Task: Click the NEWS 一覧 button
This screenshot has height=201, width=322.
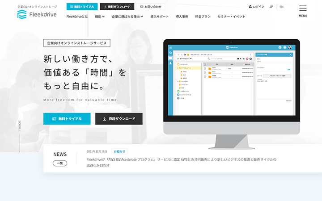Action: click(60, 163)
